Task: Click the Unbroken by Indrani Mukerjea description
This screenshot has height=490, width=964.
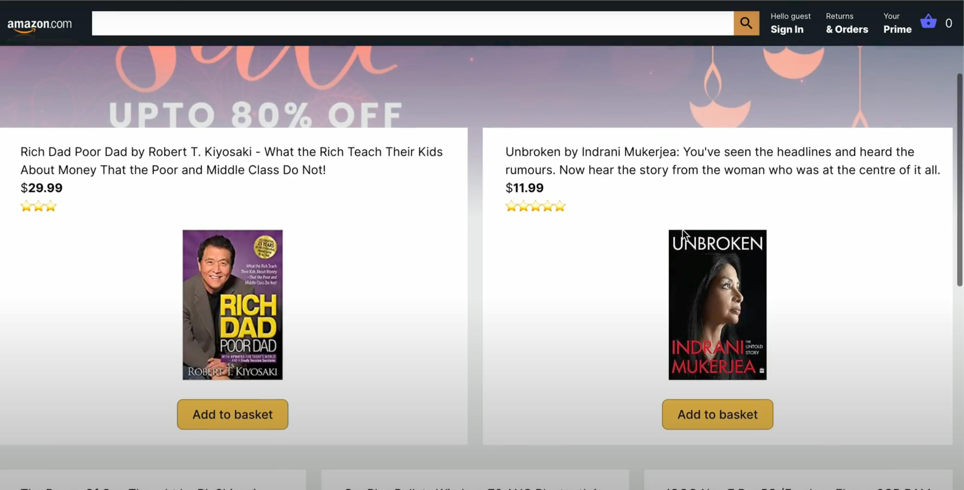Action: pos(723,161)
